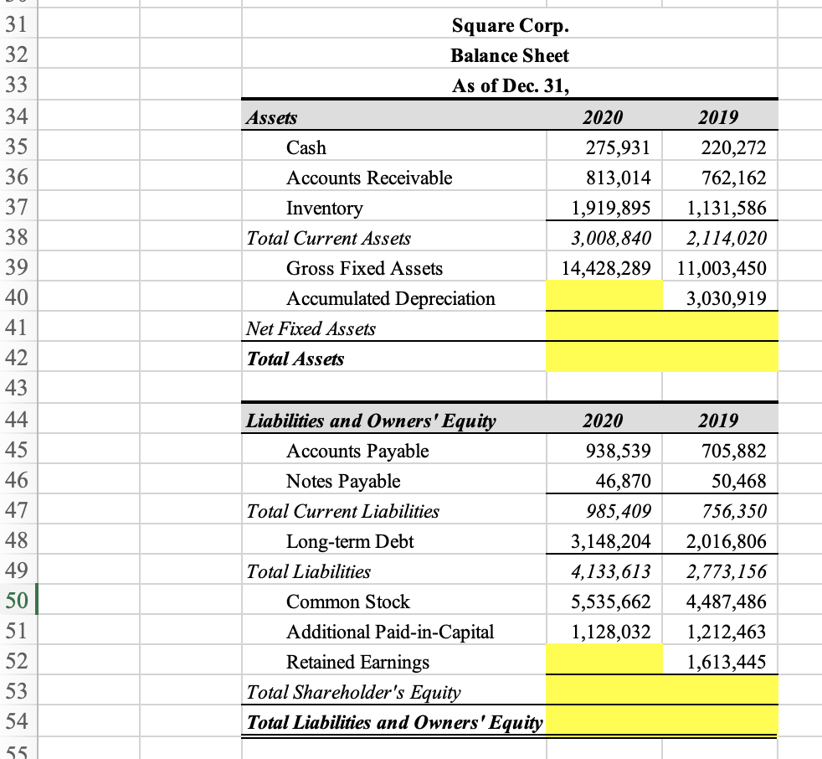The height and width of the screenshot is (759, 822).
Task: Select the "As of Dec. 31," header cell
Action: pos(510,85)
